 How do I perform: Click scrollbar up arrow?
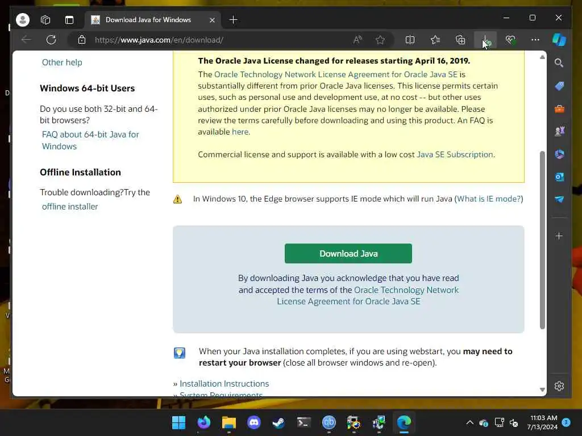click(542, 57)
